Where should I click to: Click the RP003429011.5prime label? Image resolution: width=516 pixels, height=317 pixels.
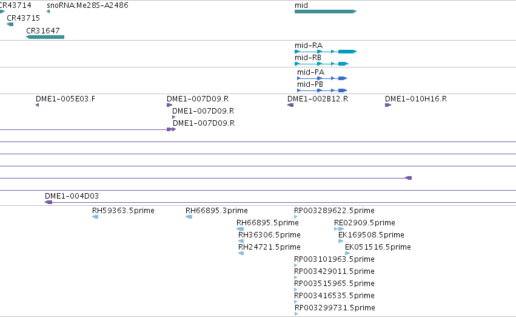pyautogui.click(x=334, y=271)
